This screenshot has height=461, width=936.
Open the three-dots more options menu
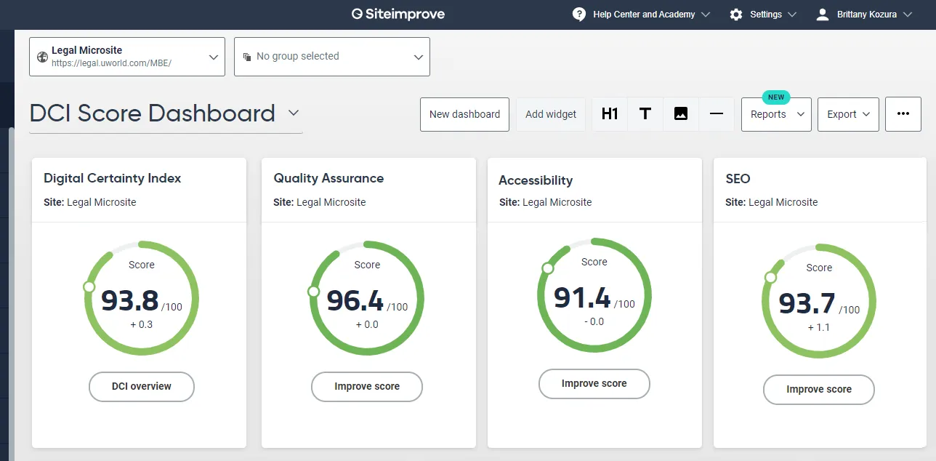903,114
